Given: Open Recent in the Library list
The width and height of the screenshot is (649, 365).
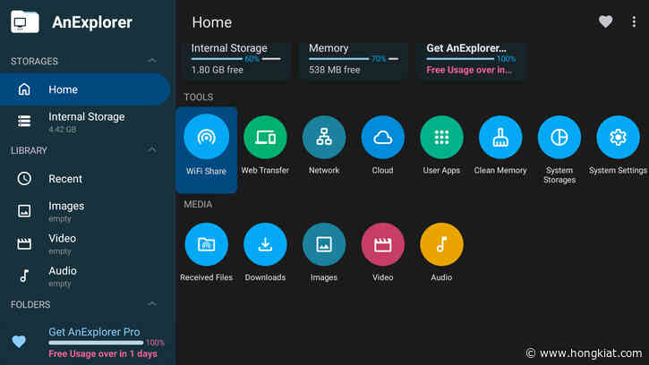Looking at the screenshot, I should [85, 179].
